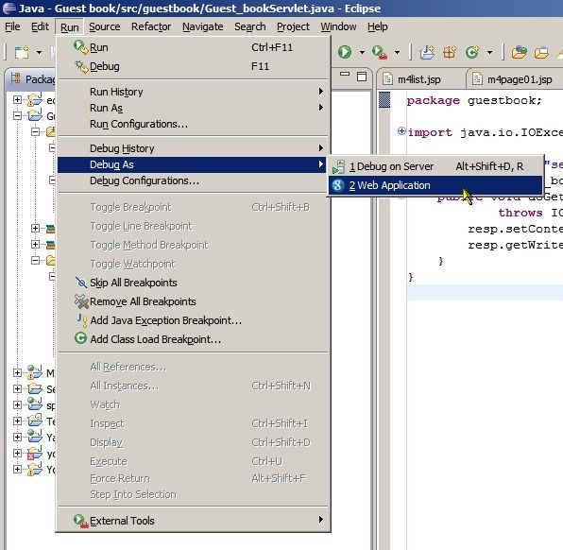Open the New wizard dropdown arrow

(x=39, y=53)
